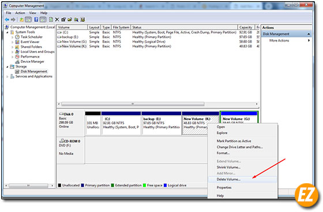Click the Type column header

pos(106,28)
